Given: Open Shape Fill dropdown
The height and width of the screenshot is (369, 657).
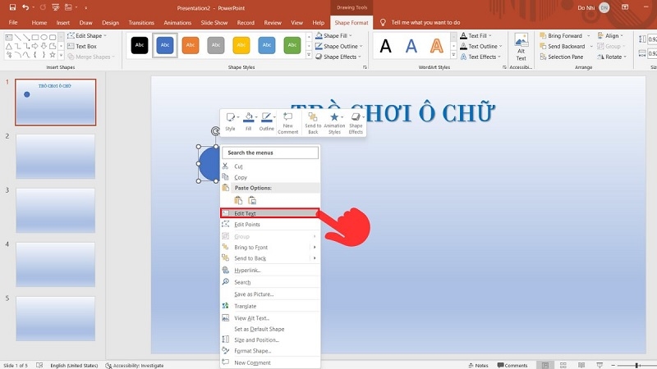Looking at the screenshot, I should [x=333, y=35].
